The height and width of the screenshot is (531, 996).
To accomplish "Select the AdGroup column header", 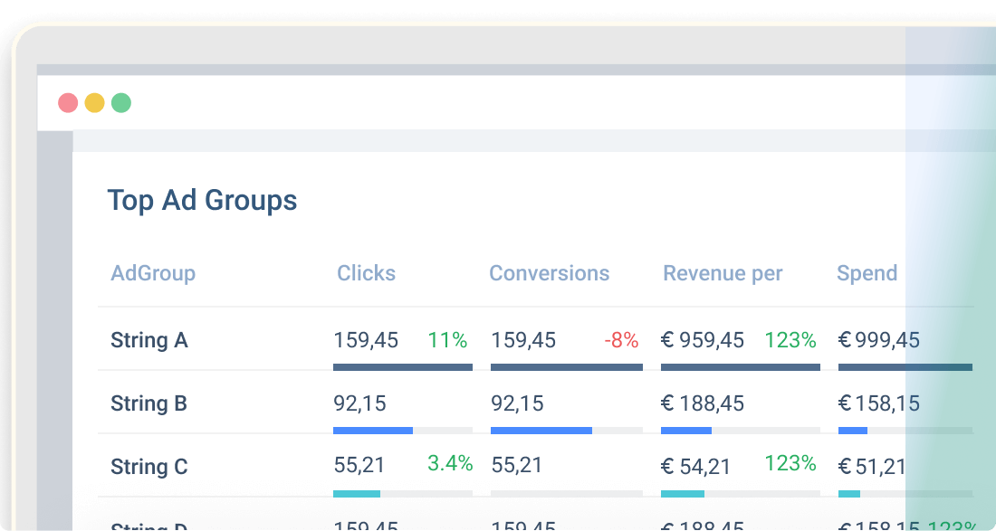I will 153,273.
